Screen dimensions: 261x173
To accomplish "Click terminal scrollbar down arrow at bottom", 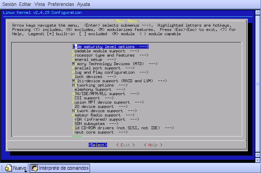I will pos(258,160).
